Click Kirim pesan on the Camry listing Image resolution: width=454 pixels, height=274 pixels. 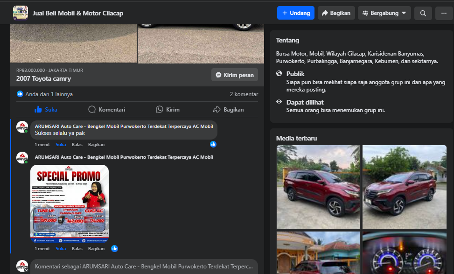pyautogui.click(x=235, y=75)
